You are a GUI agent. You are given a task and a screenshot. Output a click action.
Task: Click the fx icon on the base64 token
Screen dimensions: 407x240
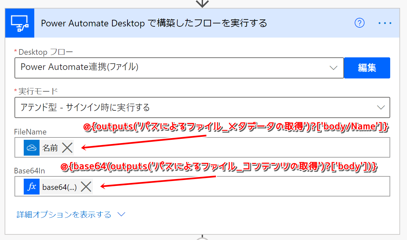pyautogui.click(x=32, y=187)
